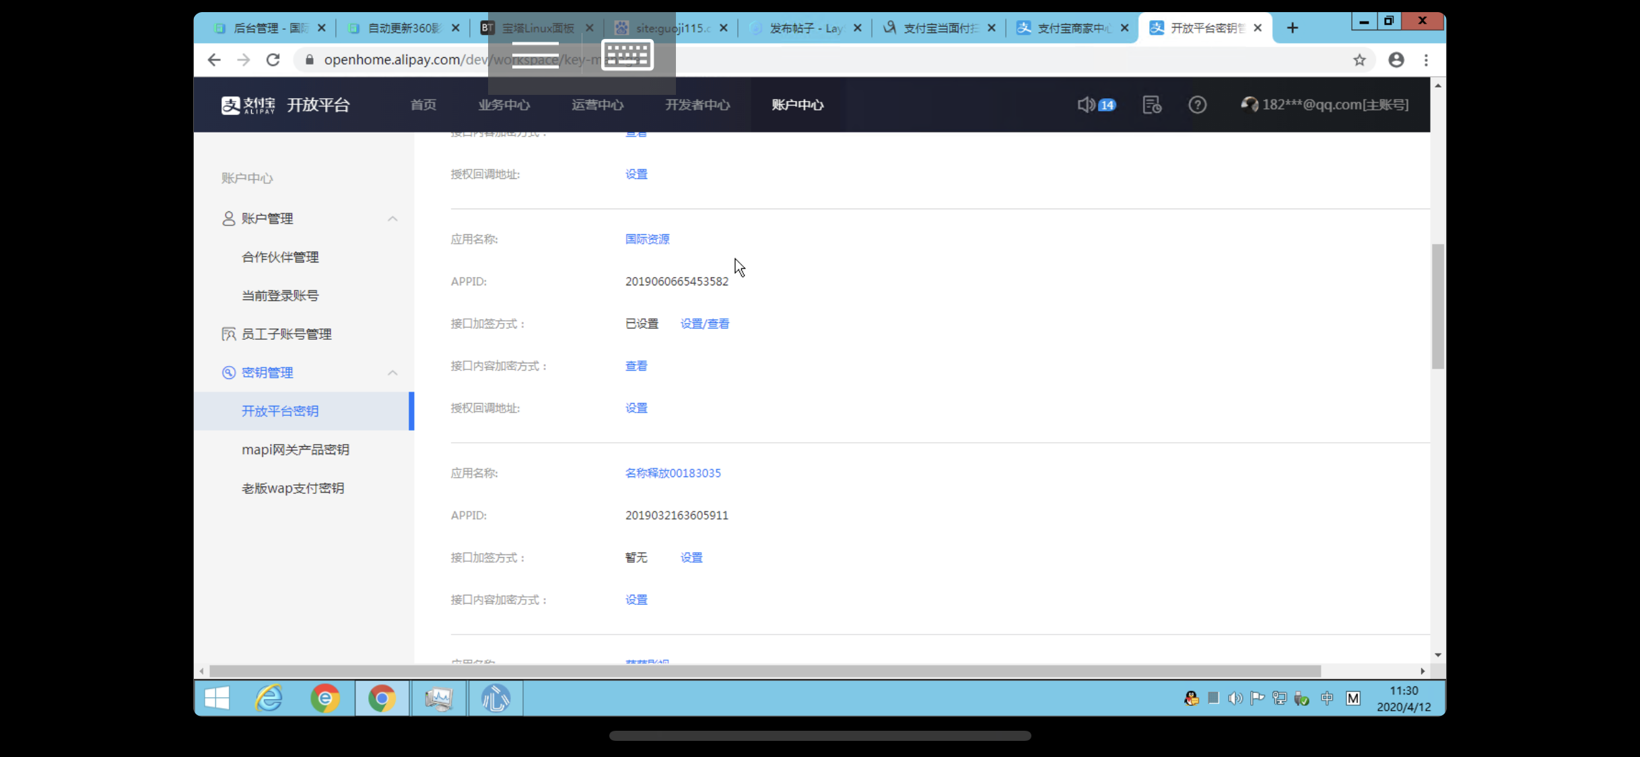
Task: Open the document list icon in header
Action: (x=1152, y=105)
